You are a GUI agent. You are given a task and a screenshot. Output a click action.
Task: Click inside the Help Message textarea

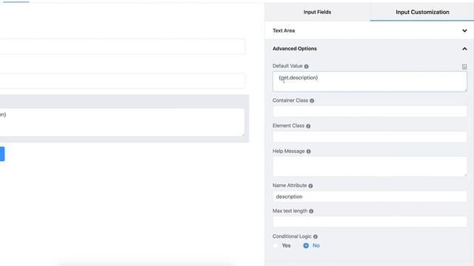pos(370,166)
